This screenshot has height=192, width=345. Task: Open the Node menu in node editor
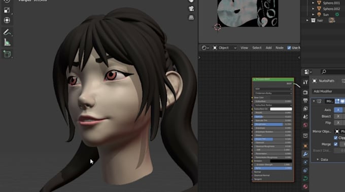280,48
